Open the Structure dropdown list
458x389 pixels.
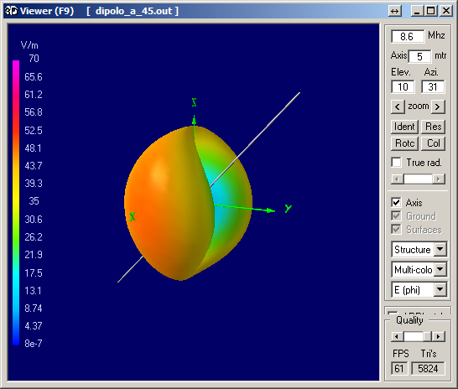pos(440,249)
